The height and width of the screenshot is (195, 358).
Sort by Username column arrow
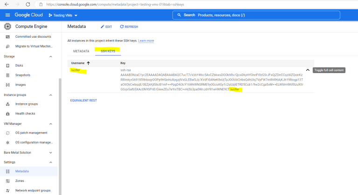click(x=89, y=63)
